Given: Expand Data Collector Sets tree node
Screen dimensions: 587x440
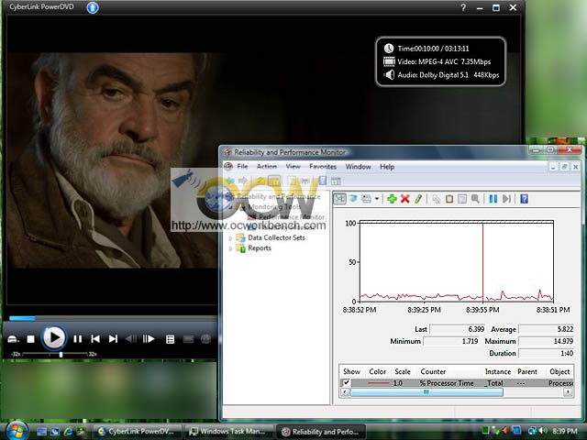Looking at the screenshot, I should (x=230, y=238).
